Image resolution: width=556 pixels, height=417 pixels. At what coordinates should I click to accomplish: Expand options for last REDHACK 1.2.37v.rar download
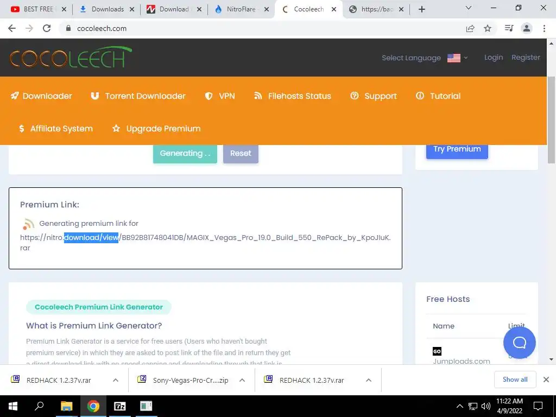(369, 380)
